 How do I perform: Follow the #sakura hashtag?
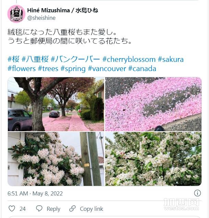click(x=171, y=59)
